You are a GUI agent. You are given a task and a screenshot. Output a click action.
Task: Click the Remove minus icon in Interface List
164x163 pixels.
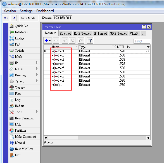[x=56, y=41]
